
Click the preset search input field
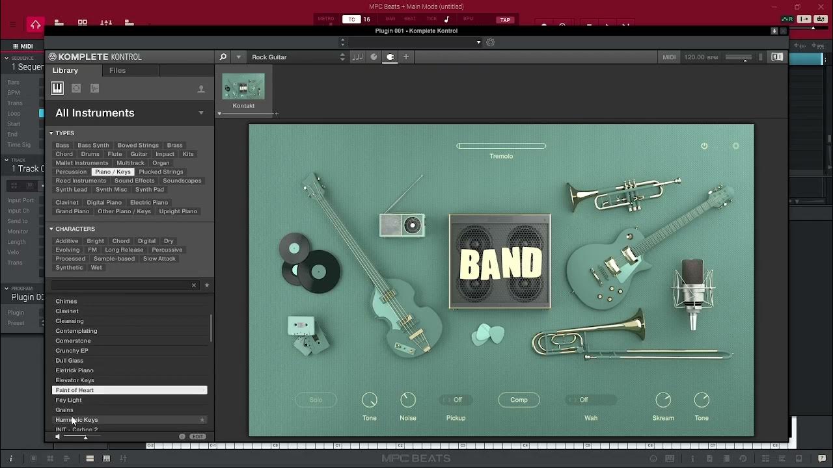(x=120, y=285)
